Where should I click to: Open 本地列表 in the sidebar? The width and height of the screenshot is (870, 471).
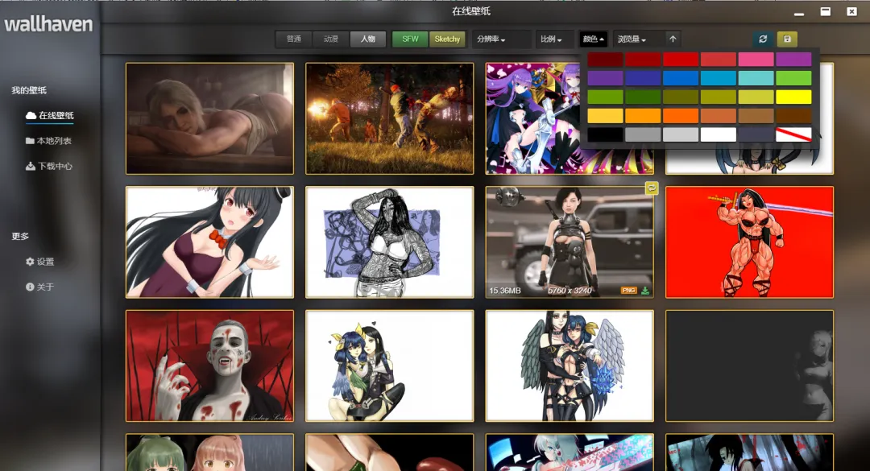click(x=48, y=141)
